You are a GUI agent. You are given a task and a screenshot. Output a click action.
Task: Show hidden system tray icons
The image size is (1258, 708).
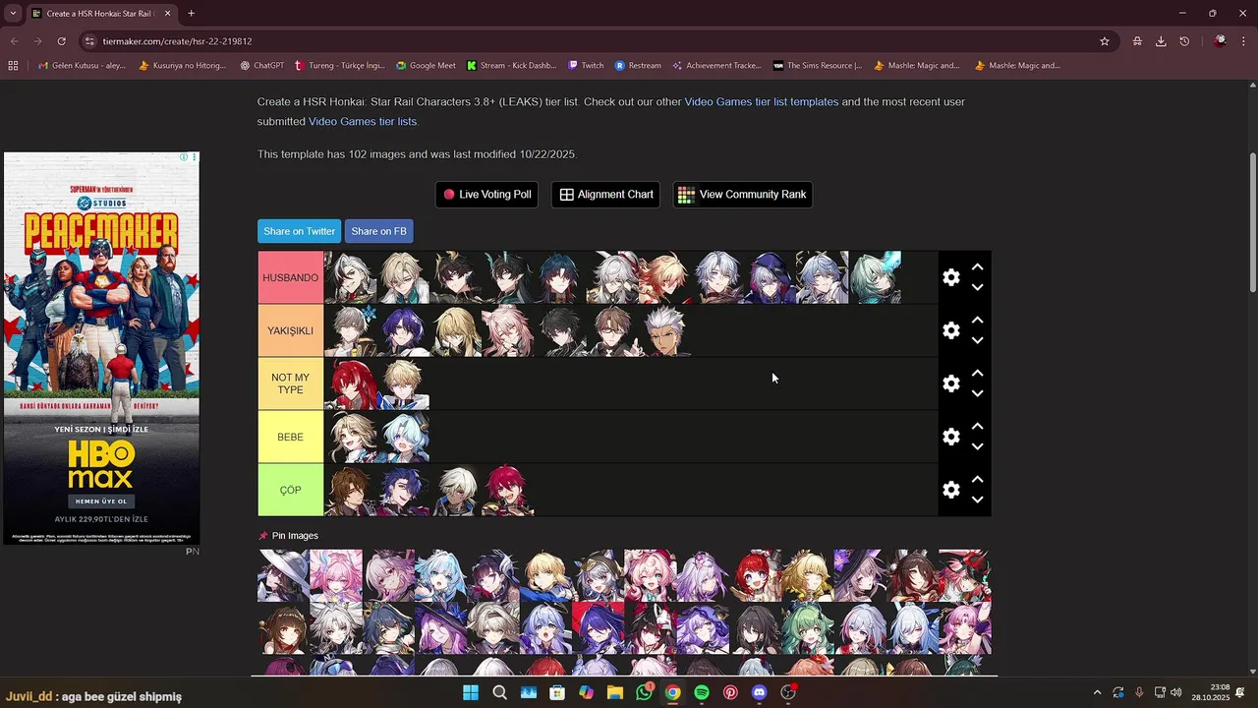click(1097, 692)
